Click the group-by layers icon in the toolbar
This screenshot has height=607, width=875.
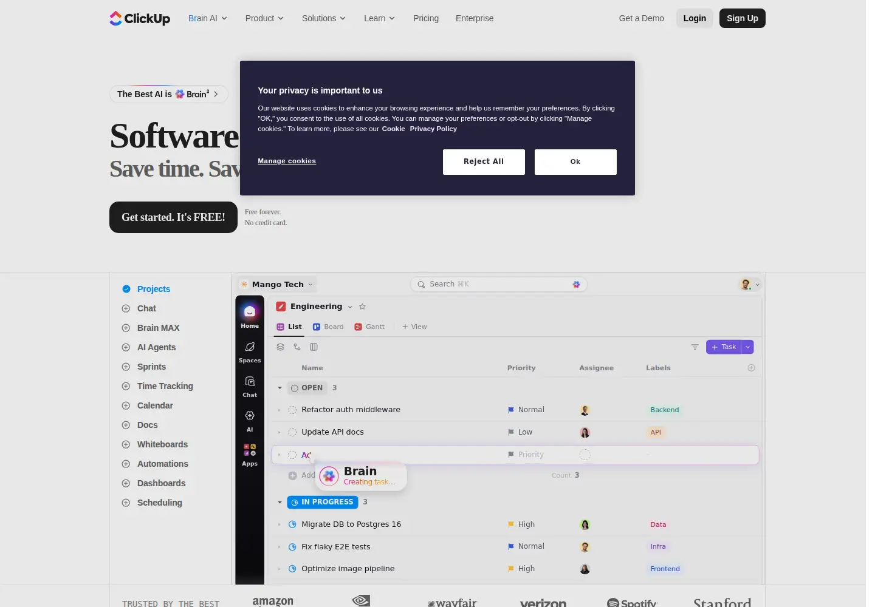pos(280,347)
